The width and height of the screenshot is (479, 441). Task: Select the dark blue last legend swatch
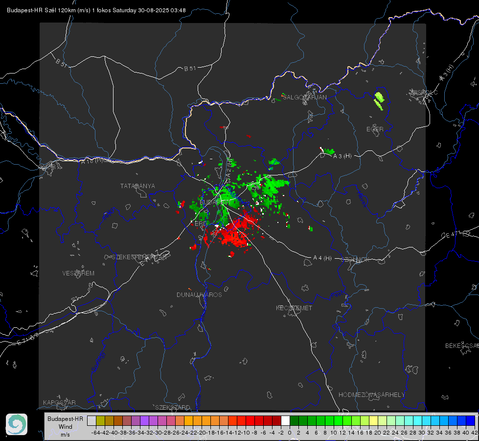[471, 420]
